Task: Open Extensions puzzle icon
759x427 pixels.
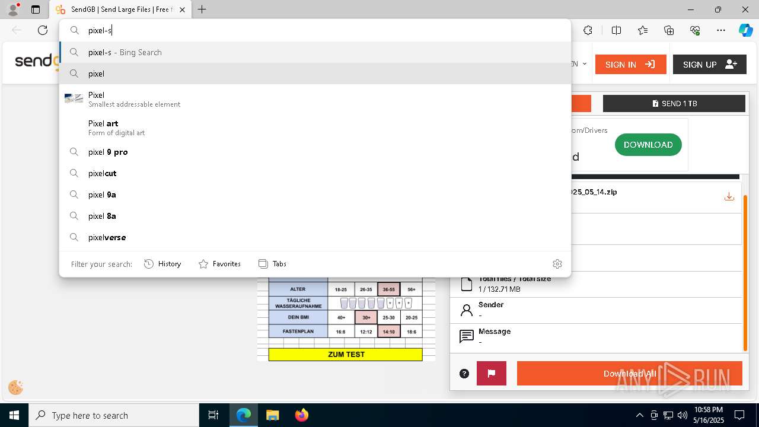Action: [588, 30]
